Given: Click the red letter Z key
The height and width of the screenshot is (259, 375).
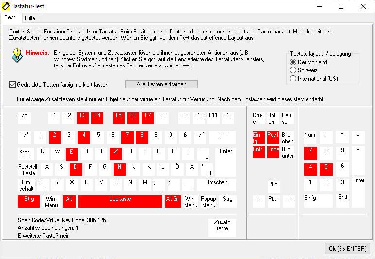Looking at the screenshot, I should pos(116,154).
